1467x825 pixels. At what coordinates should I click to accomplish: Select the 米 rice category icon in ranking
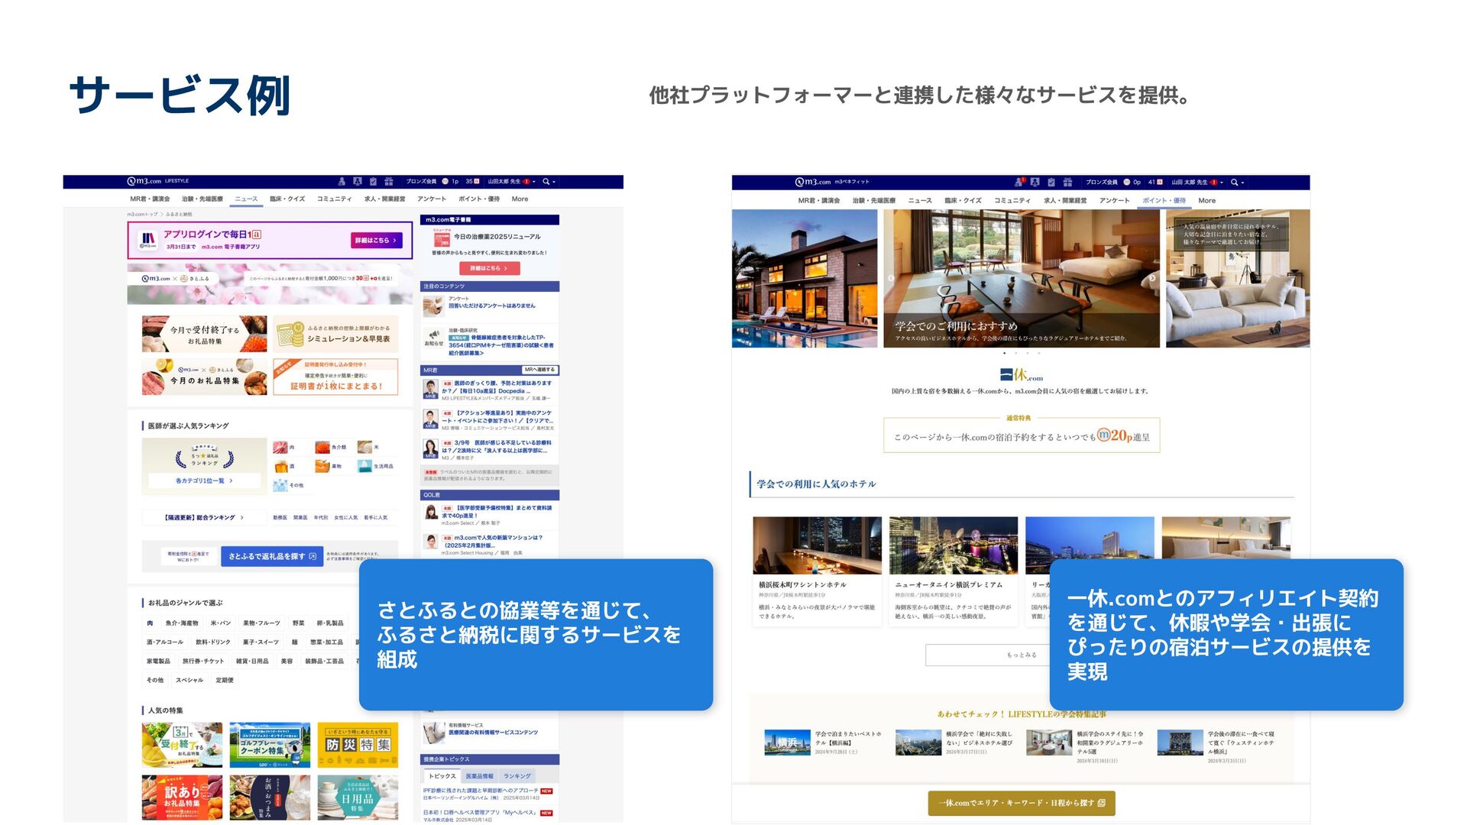(364, 447)
